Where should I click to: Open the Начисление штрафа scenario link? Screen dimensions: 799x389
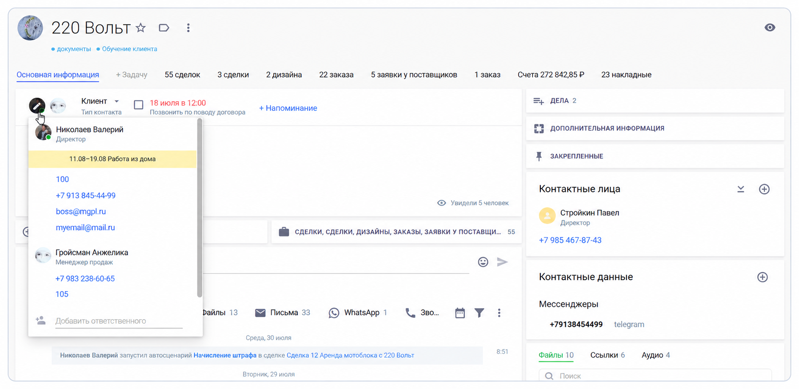point(225,355)
